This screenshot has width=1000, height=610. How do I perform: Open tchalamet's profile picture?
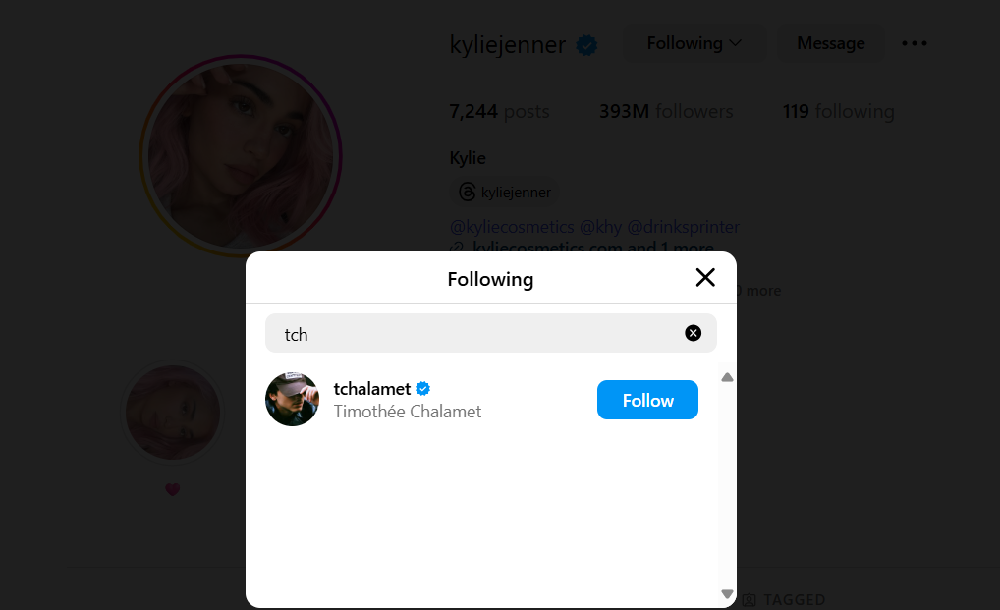292,399
